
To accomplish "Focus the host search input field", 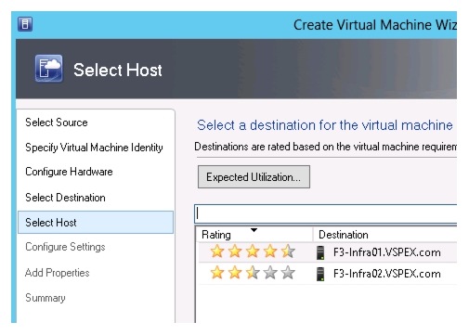I will 326,213.
